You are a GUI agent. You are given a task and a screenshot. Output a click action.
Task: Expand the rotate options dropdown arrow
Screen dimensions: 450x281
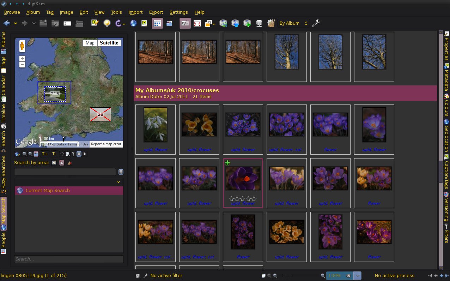(124, 24)
